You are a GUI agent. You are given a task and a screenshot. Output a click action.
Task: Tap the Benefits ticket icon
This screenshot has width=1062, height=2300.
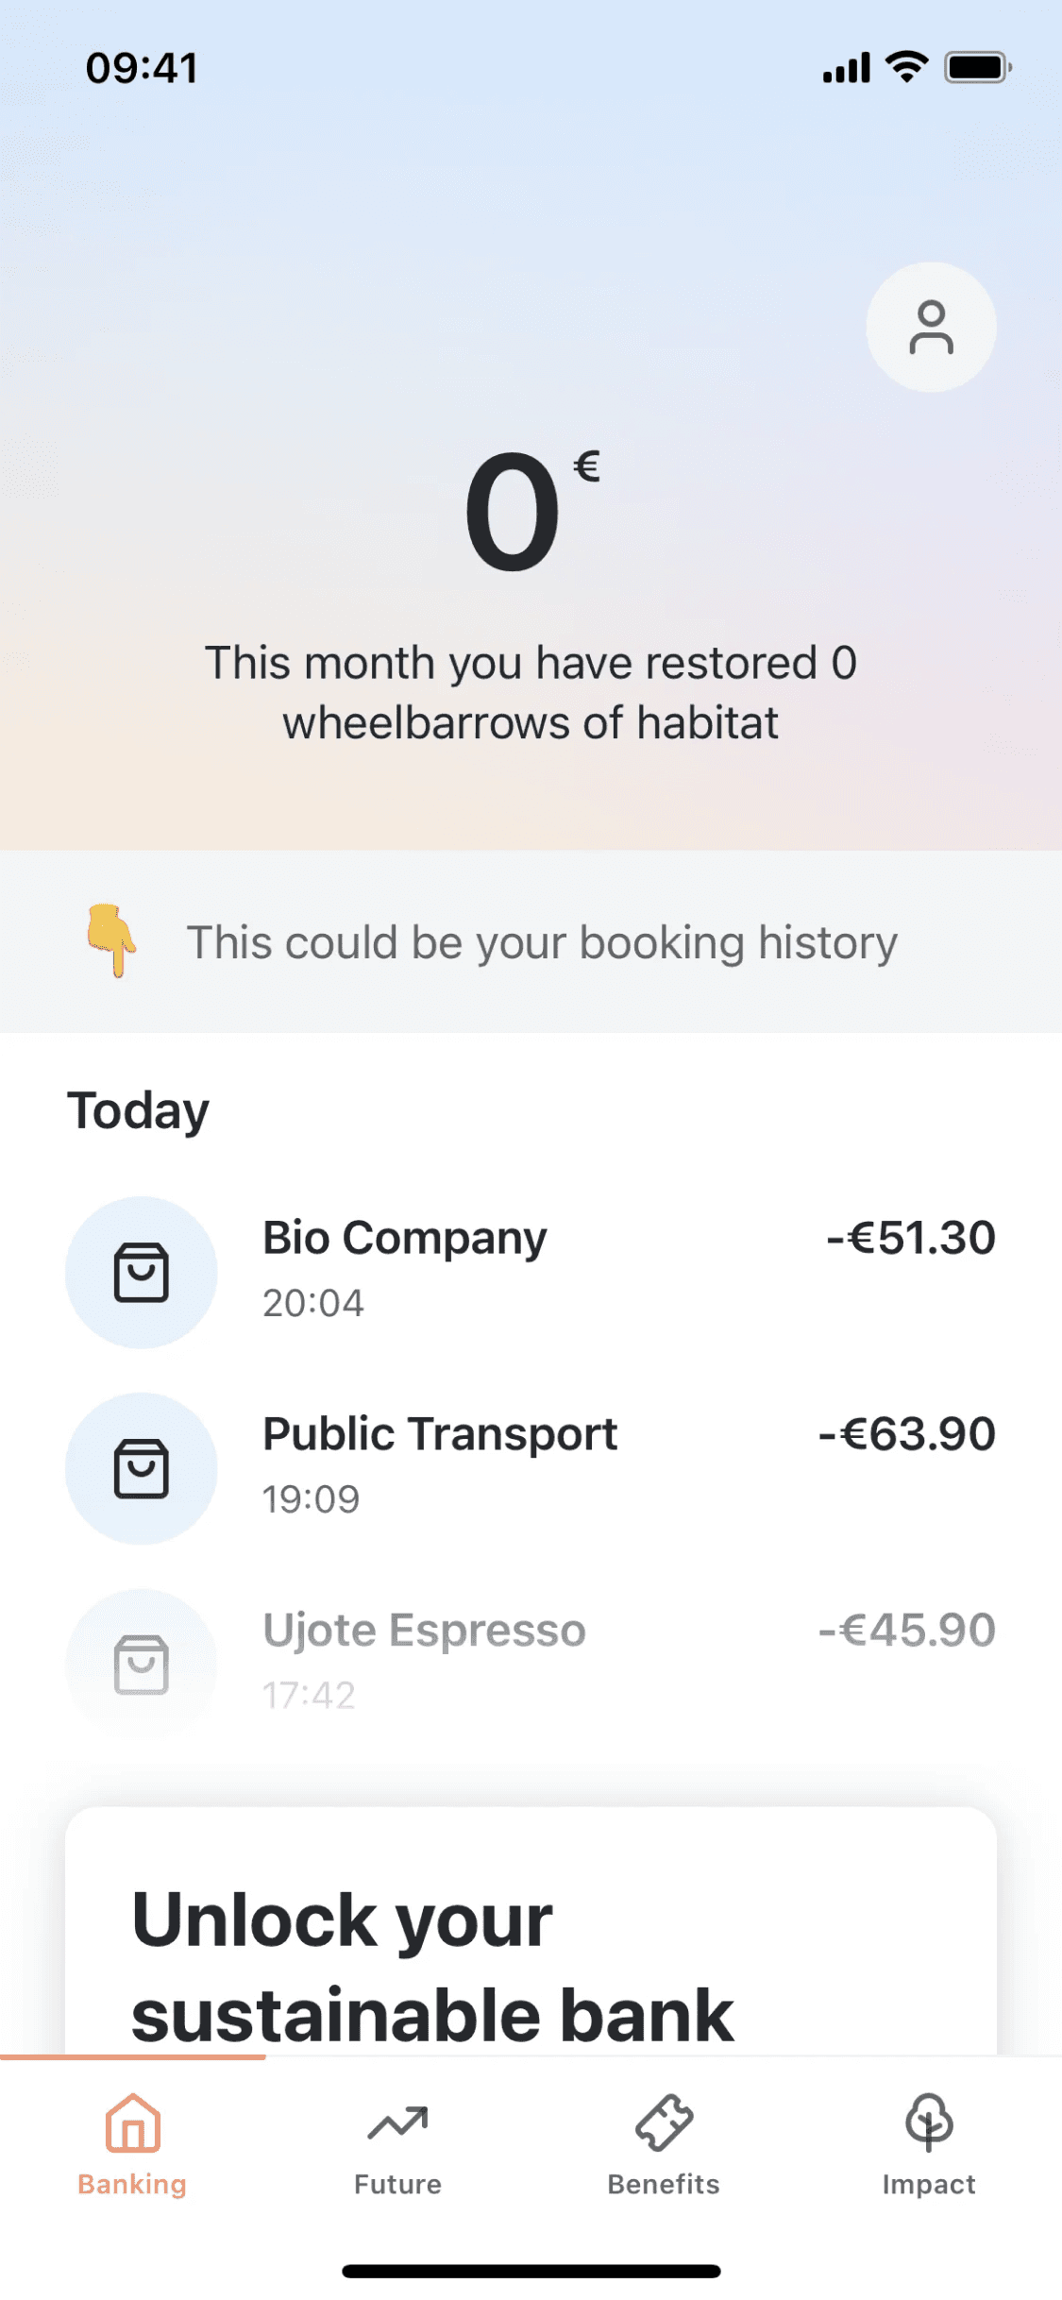664,2122
